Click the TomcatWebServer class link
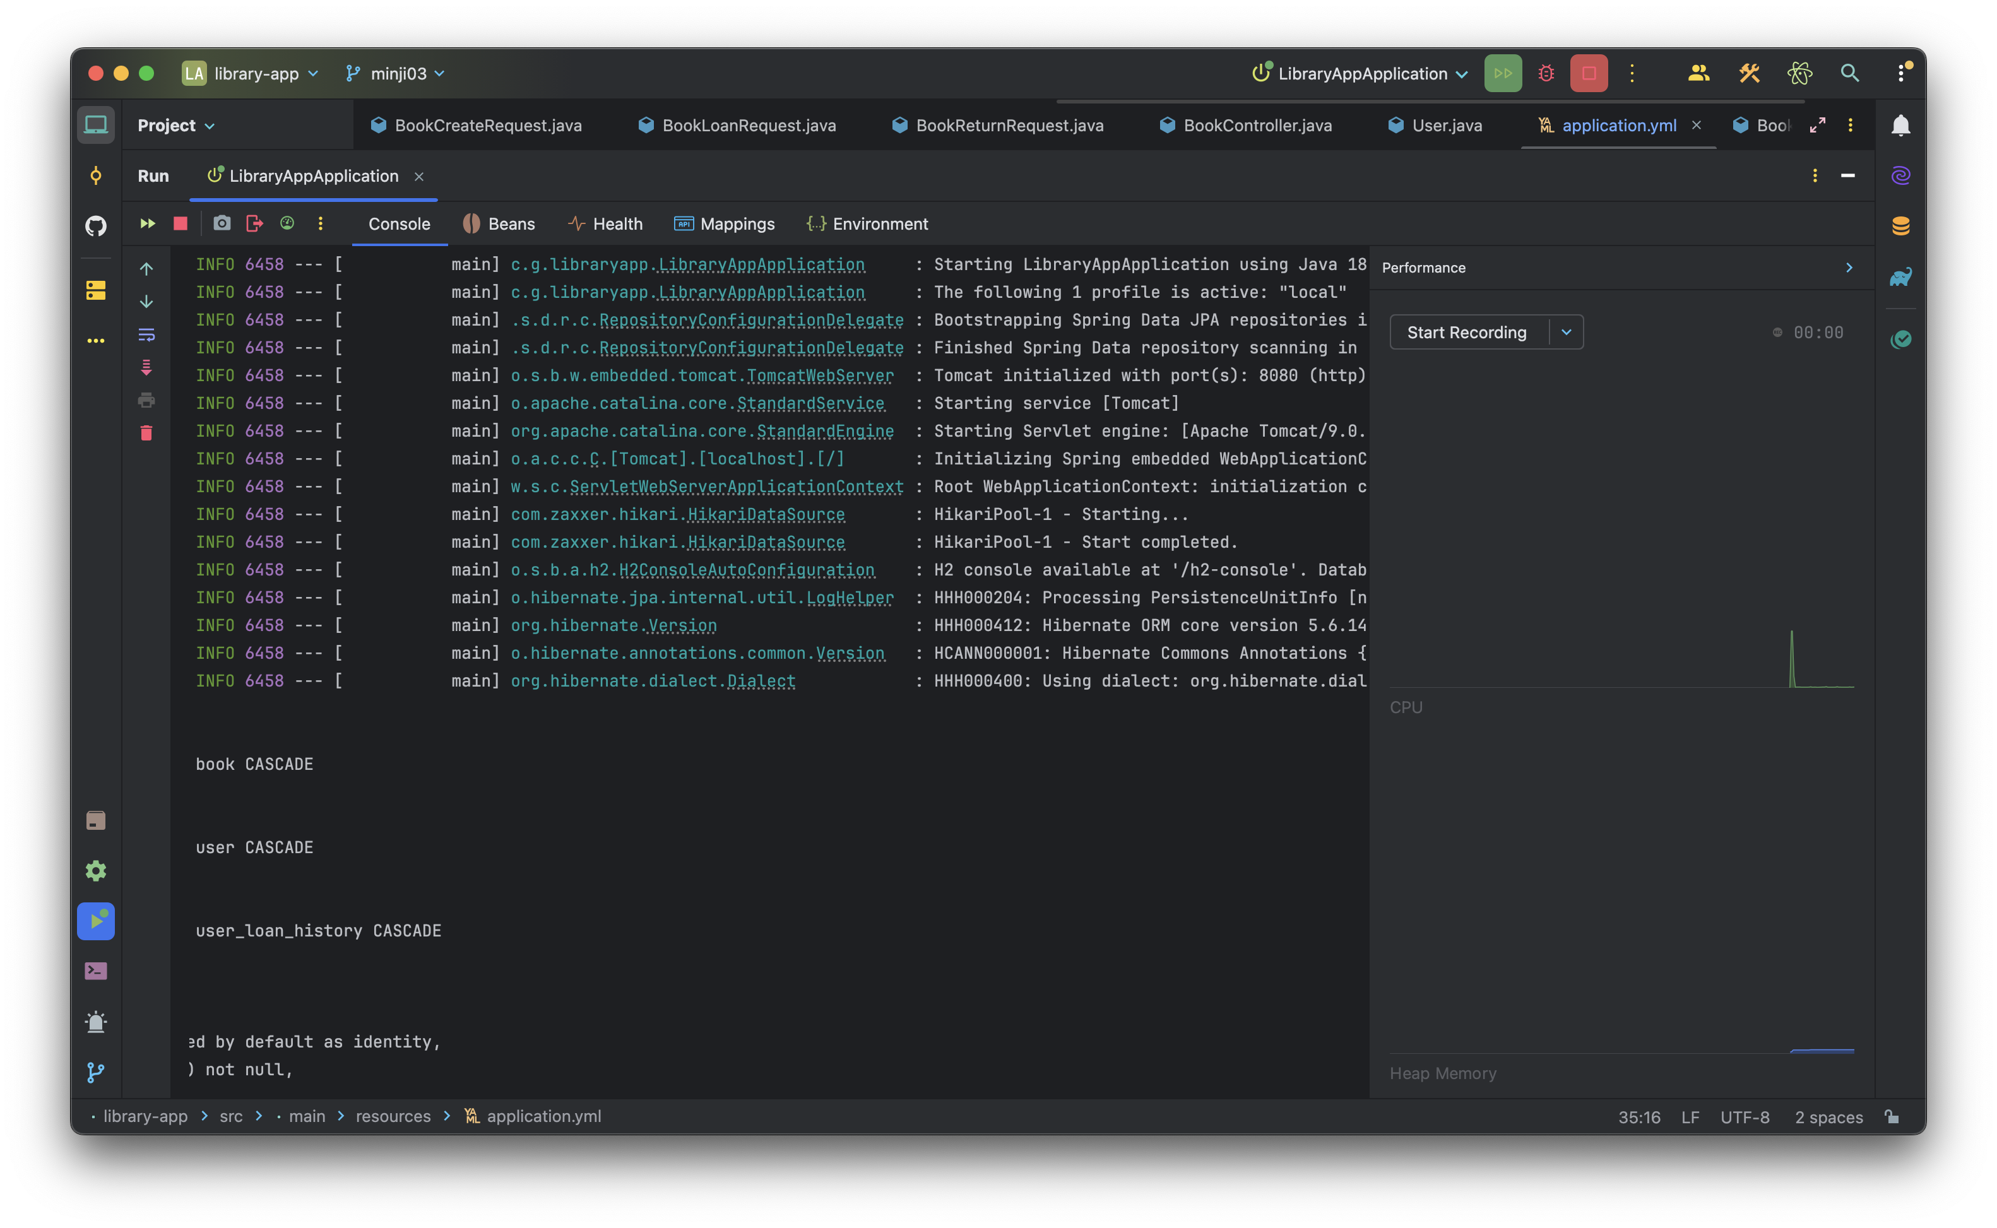Viewport: 1997px width, 1228px height. tap(819, 376)
